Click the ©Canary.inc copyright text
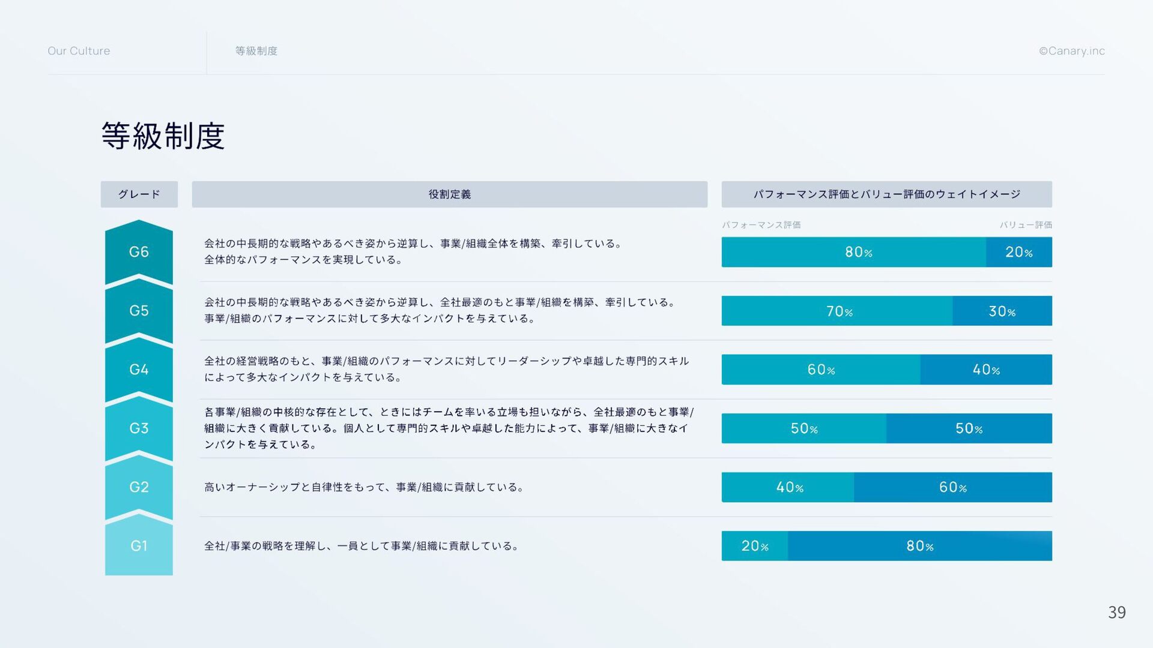The image size is (1153, 648). tap(1071, 51)
